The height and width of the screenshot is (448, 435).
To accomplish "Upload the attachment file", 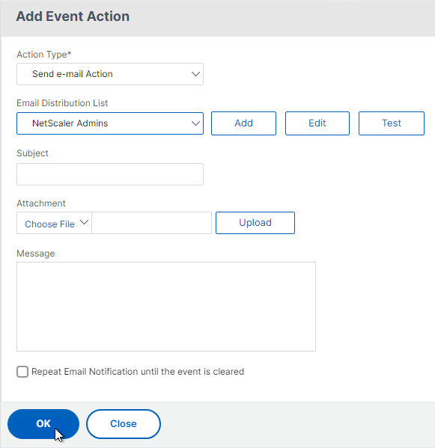I will 255,223.
